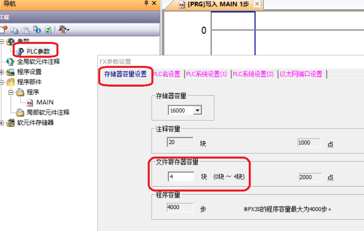This screenshot has width=364, height=231.
Task: Open the 存储器容量 dropdown showing 16000
Action: (x=197, y=110)
